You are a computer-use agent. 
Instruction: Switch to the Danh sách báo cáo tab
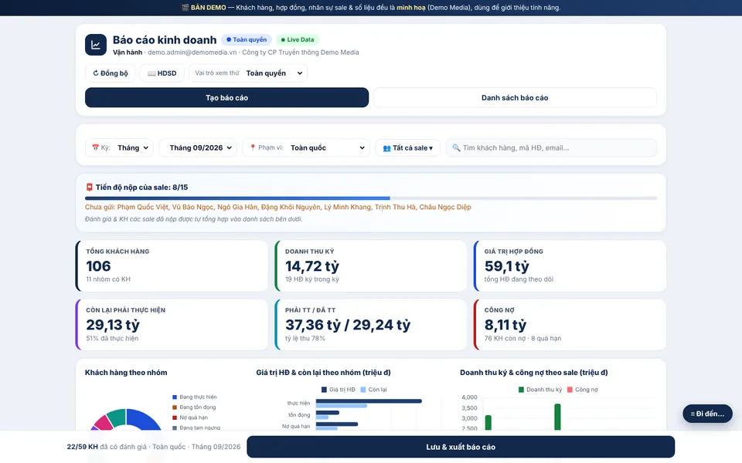(515, 98)
